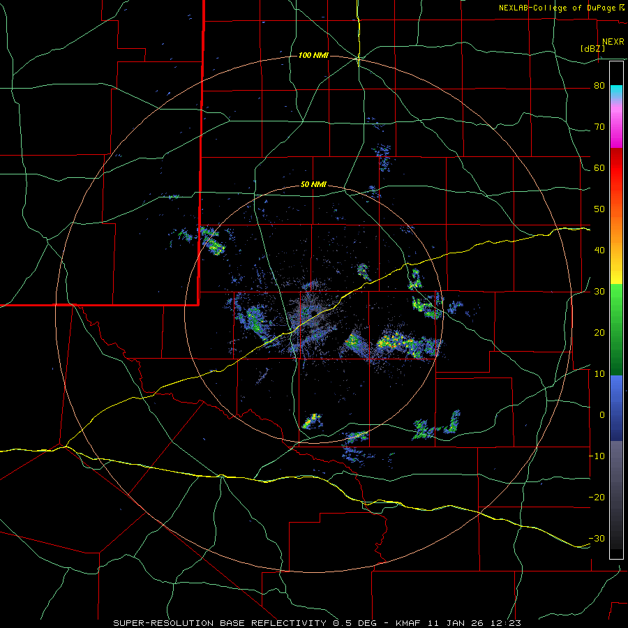
Task: Click the NEXLAB-College of DuPage label
Action: coord(558,8)
